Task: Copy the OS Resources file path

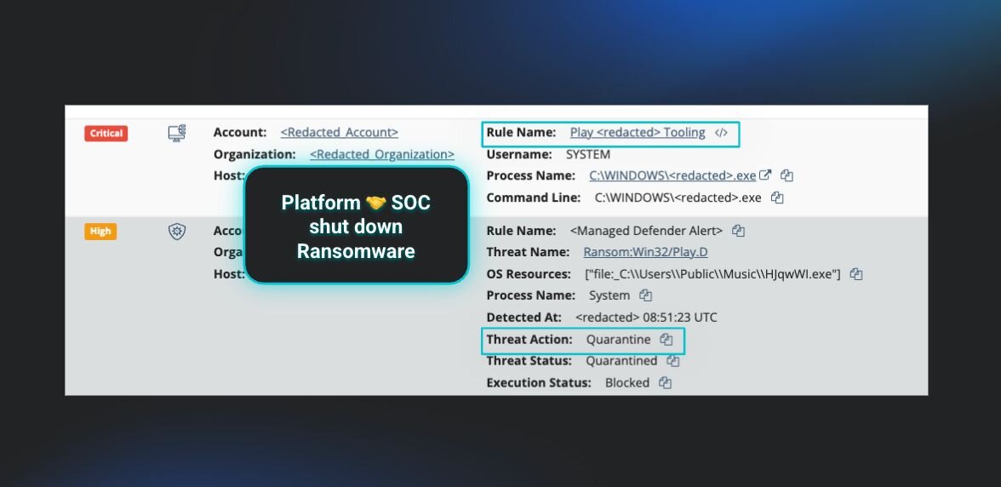Action: pyautogui.click(x=856, y=274)
